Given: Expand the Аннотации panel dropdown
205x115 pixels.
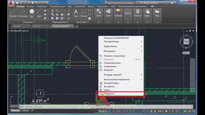Looking at the screenshot, I should tap(82, 22).
